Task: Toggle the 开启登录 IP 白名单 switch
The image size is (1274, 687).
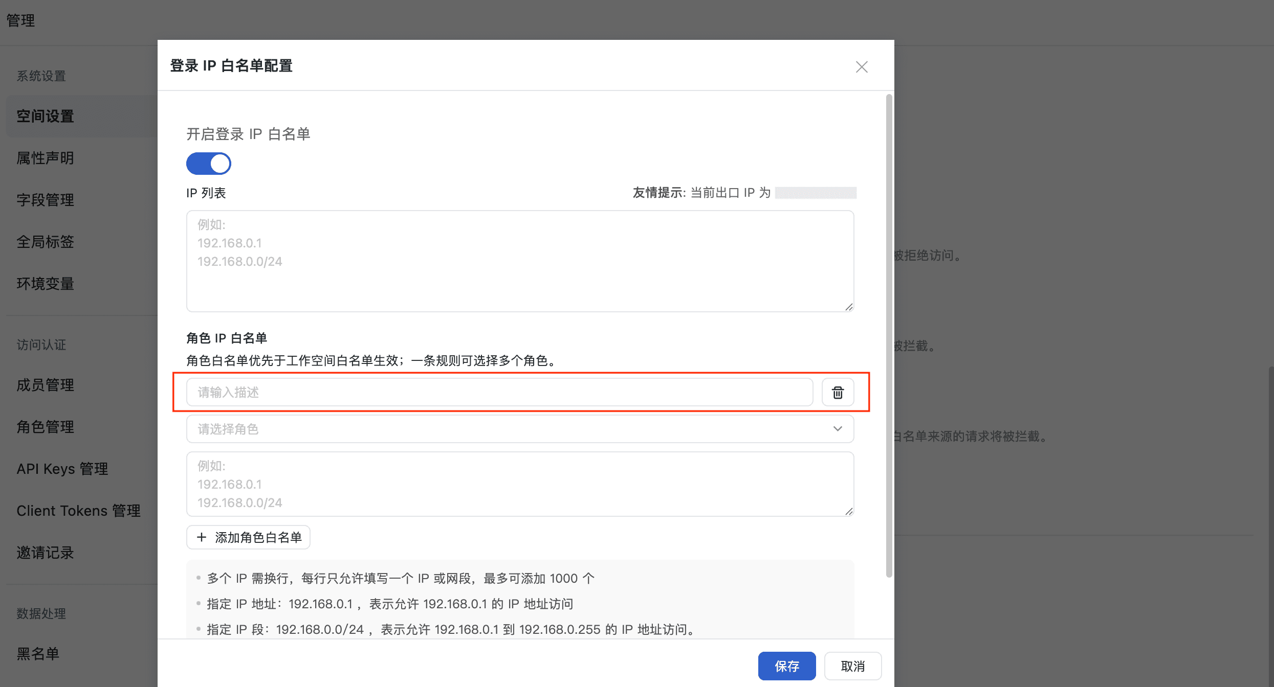Action: point(209,164)
